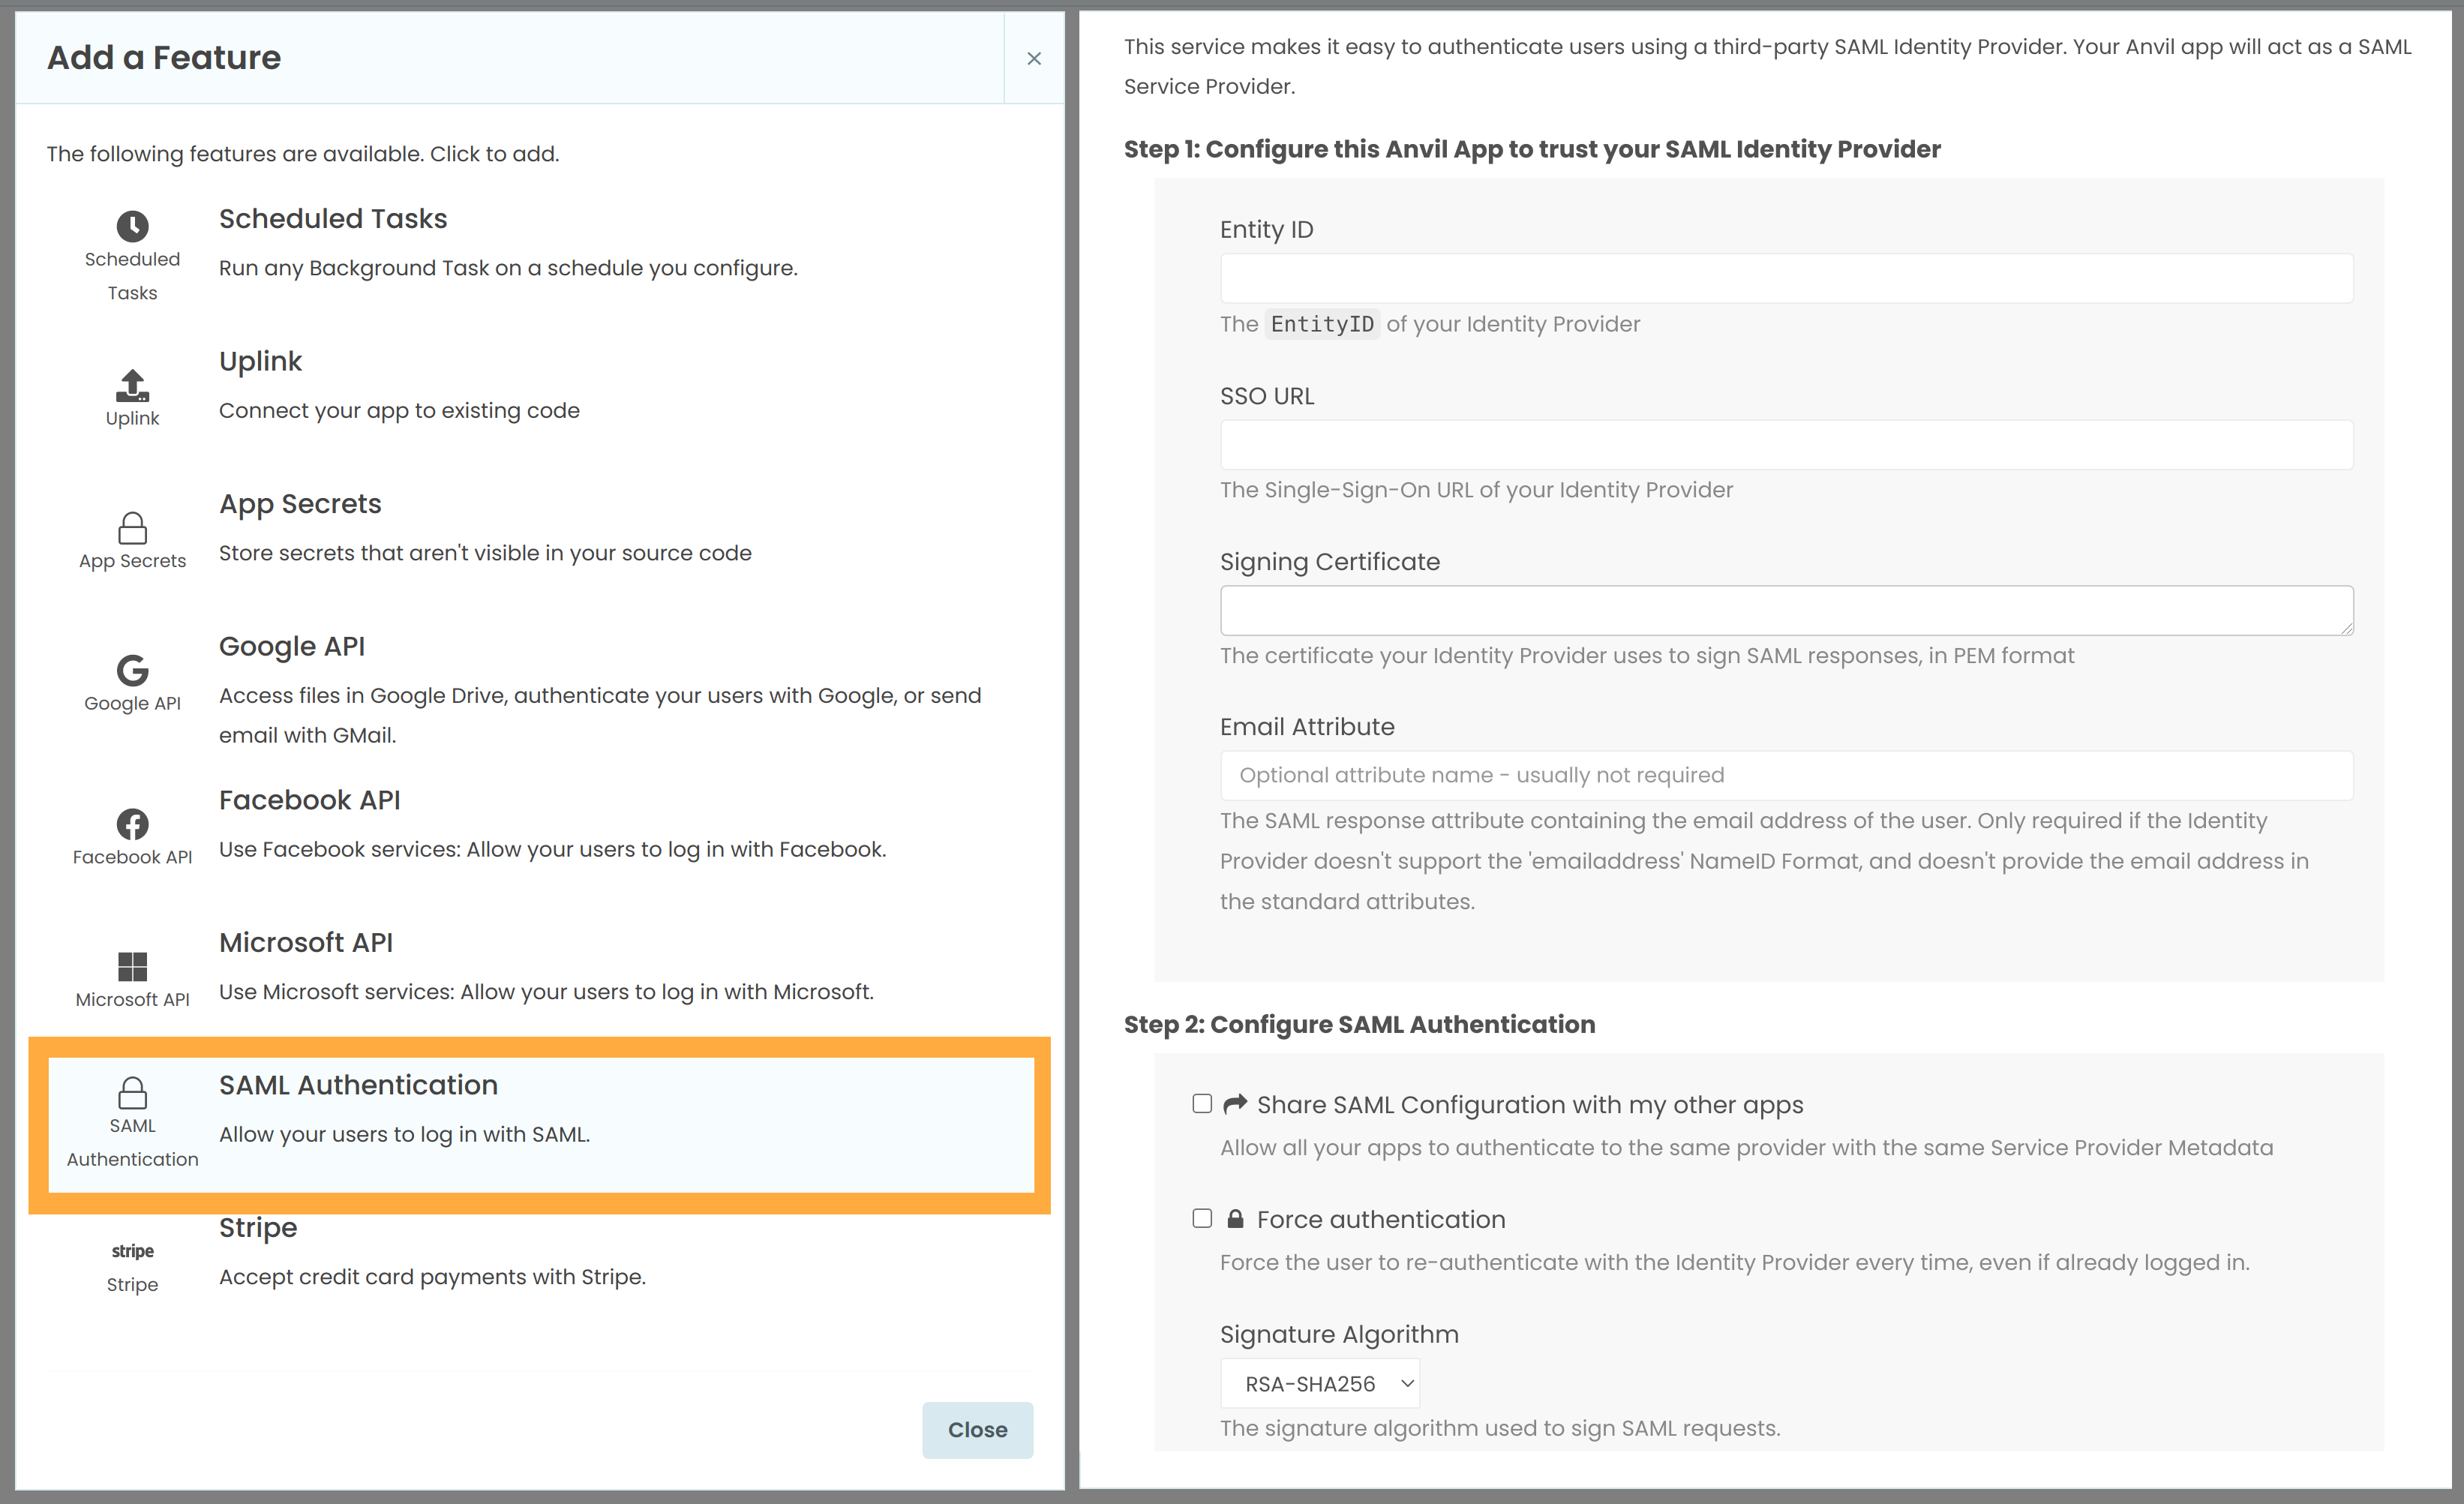
Task: Dismiss the Add a Feature dialog
Action: coord(1033,58)
